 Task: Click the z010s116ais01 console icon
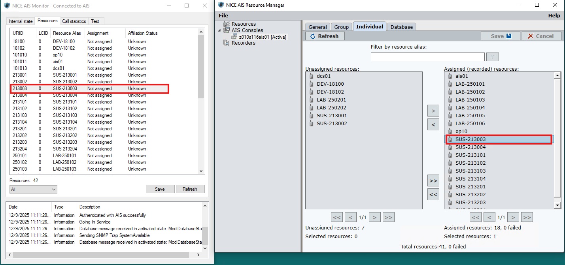[x=234, y=37]
